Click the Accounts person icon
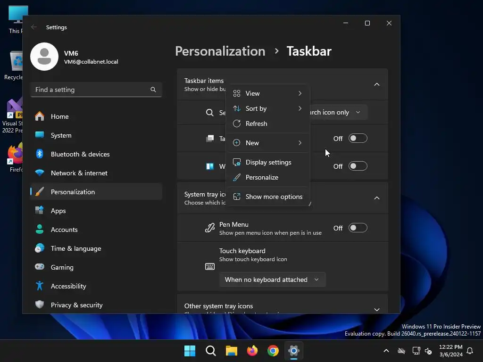 point(40,230)
